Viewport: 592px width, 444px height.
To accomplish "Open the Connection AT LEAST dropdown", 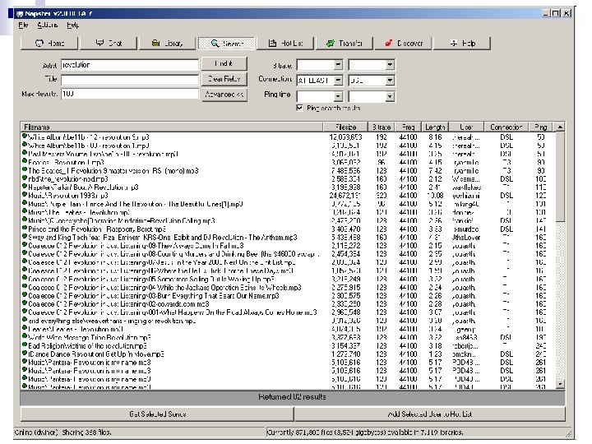I will tap(338, 81).
